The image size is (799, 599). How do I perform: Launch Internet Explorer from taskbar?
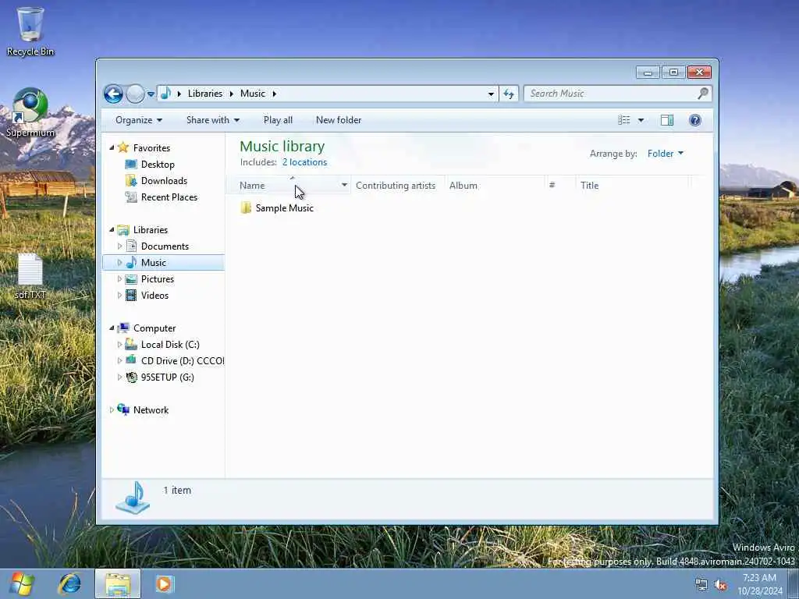(x=69, y=584)
